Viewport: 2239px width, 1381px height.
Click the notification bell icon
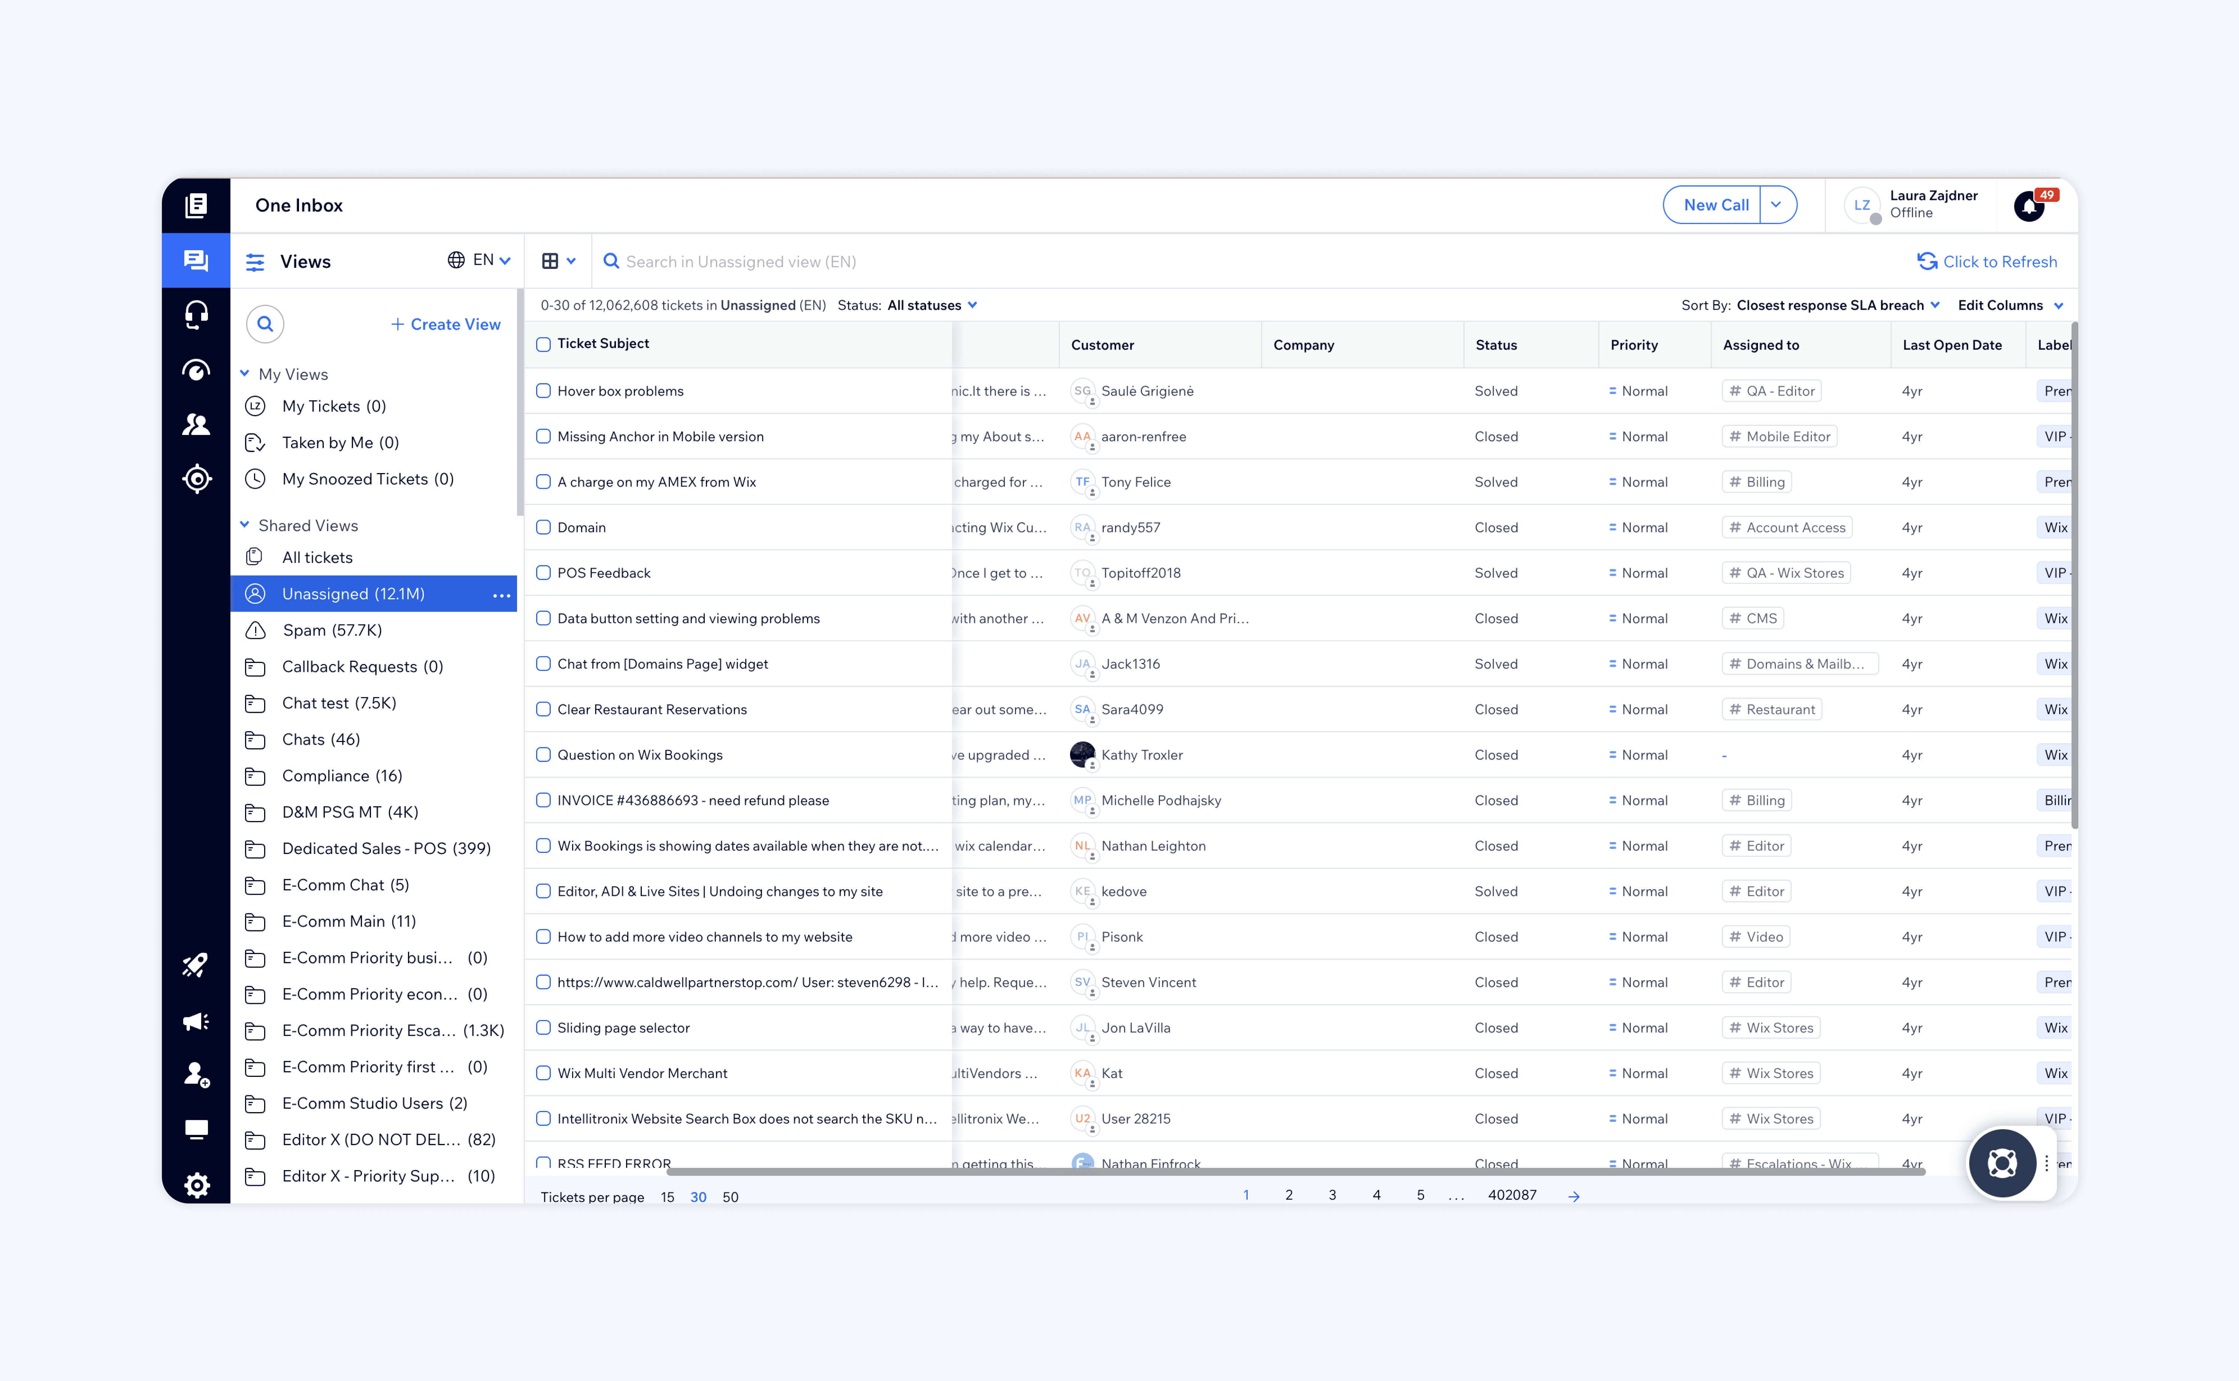(x=2029, y=206)
